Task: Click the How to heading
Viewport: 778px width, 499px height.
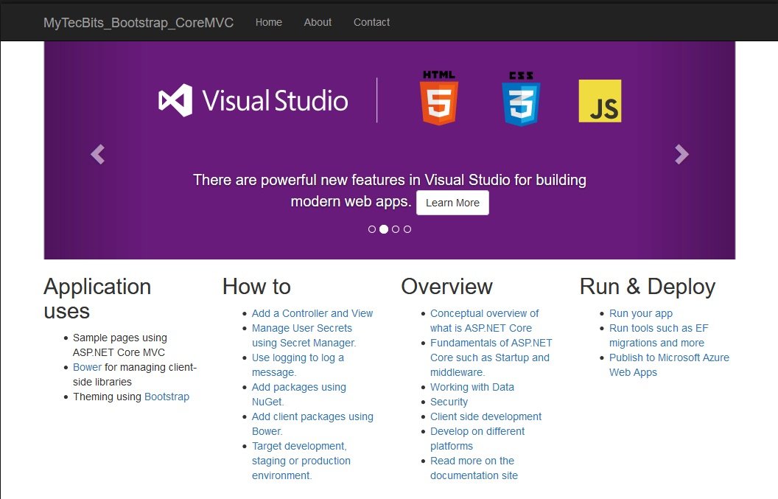Action: pos(256,287)
